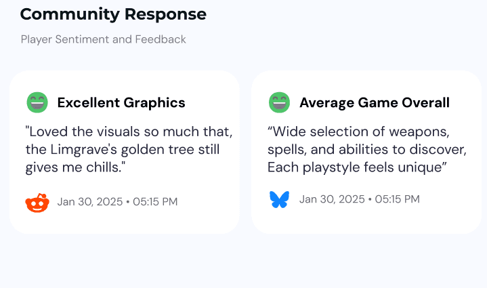
Task: Open the Average Game Overall review card
Action: [366, 152]
